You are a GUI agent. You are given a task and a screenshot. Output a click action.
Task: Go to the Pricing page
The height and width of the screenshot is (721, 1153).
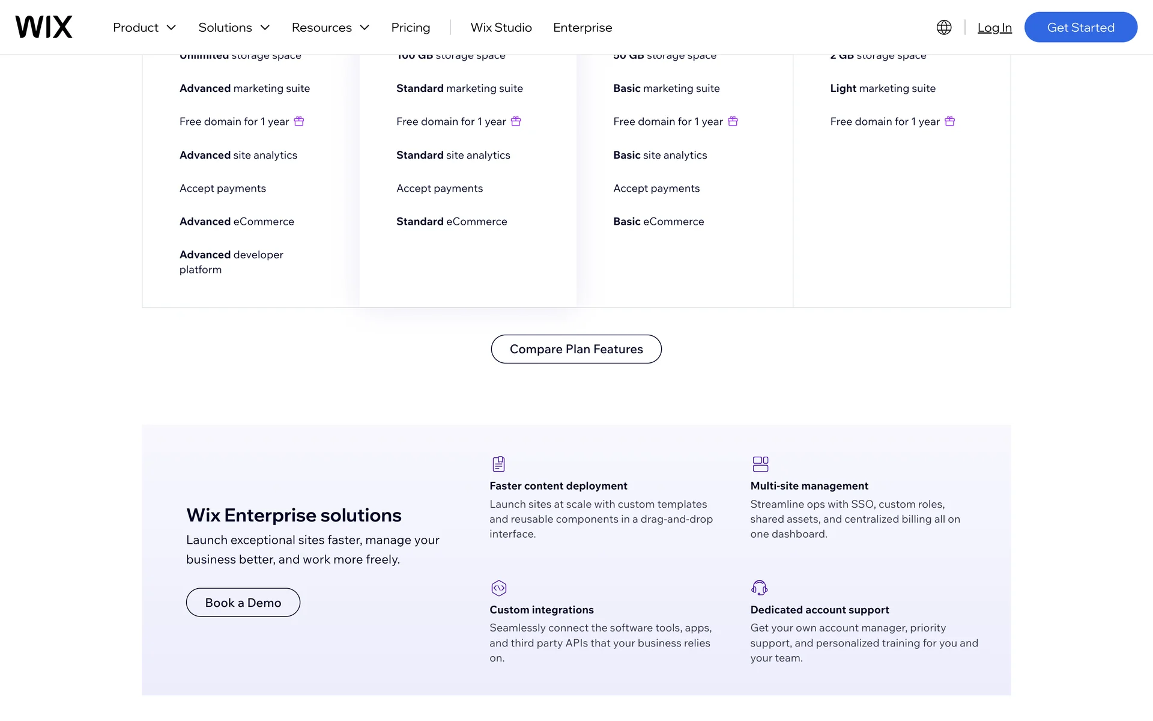coord(411,28)
